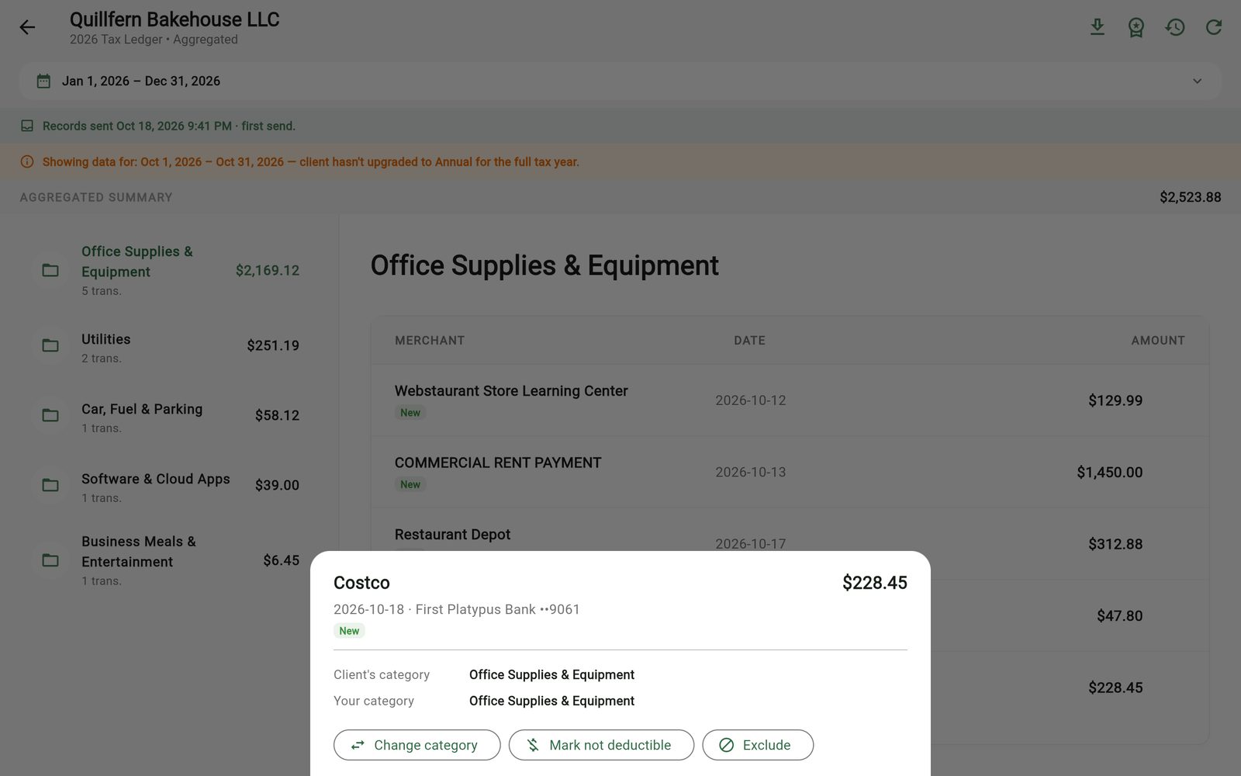Click the crossed dollar icon in Mark not deductible
The width and height of the screenshot is (1241, 776).
(533, 745)
